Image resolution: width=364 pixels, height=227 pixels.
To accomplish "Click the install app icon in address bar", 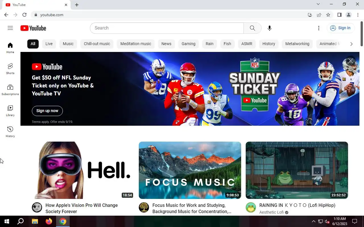I will 310,15.
